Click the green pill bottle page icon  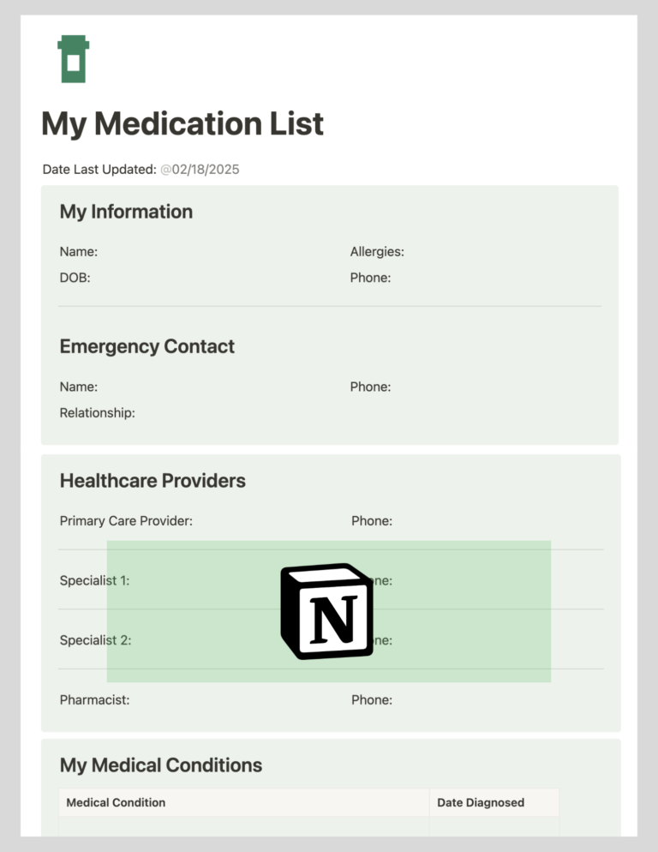pyautogui.click(x=74, y=59)
